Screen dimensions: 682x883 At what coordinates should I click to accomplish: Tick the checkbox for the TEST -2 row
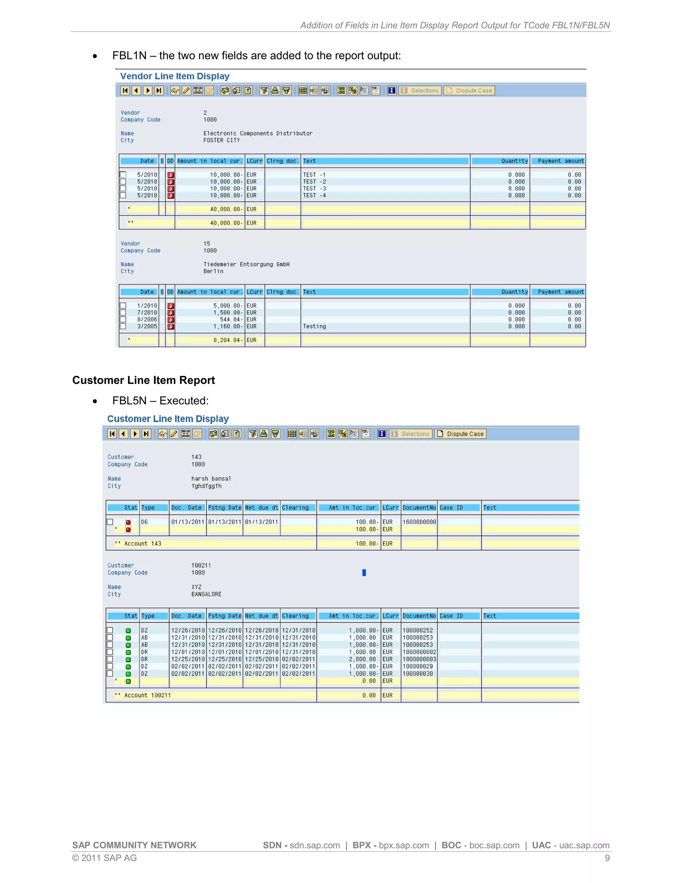coord(123,182)
